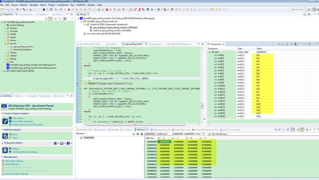The height and width of the screenshot is (180, 319).
Task: Click Add Memory Monitor plus icon
Action: (x=134, y=134)
